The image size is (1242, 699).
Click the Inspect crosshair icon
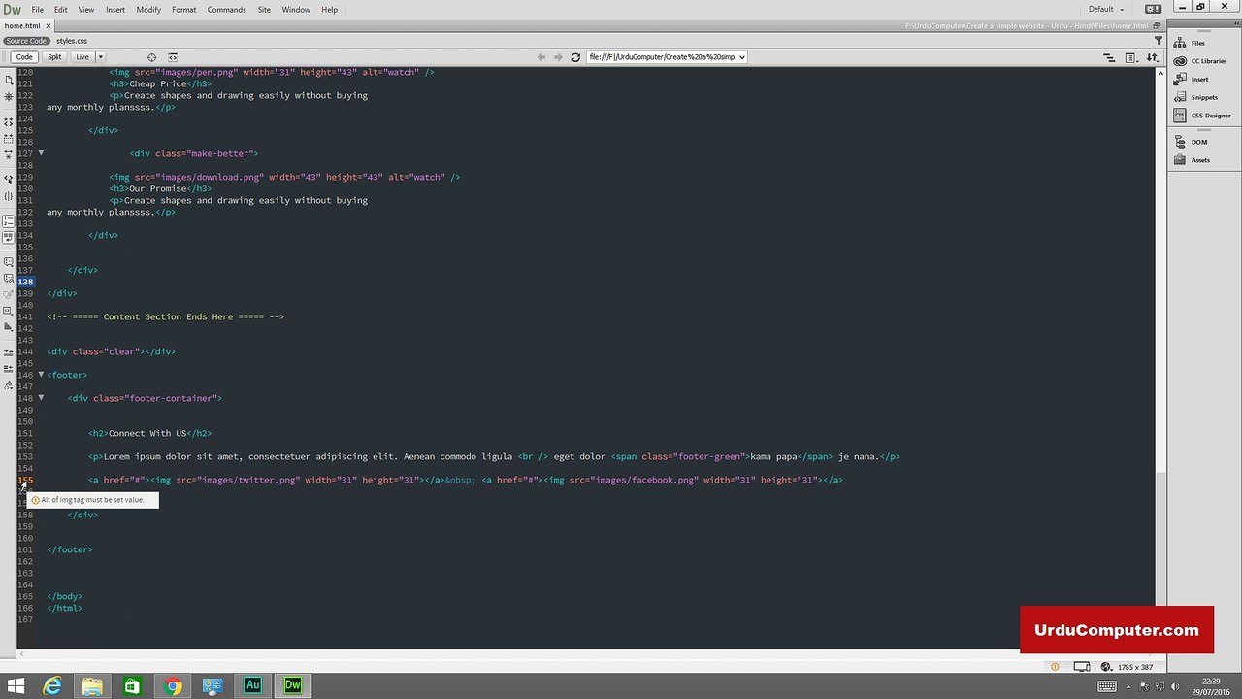coord(151,57)
